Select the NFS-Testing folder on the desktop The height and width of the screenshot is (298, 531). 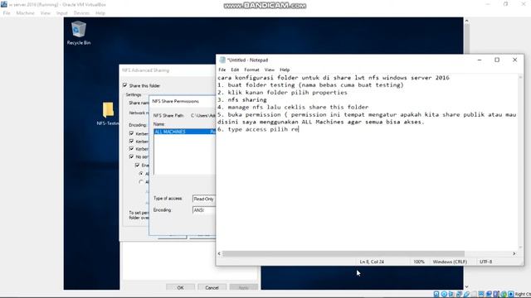click(x=108, y=114)
